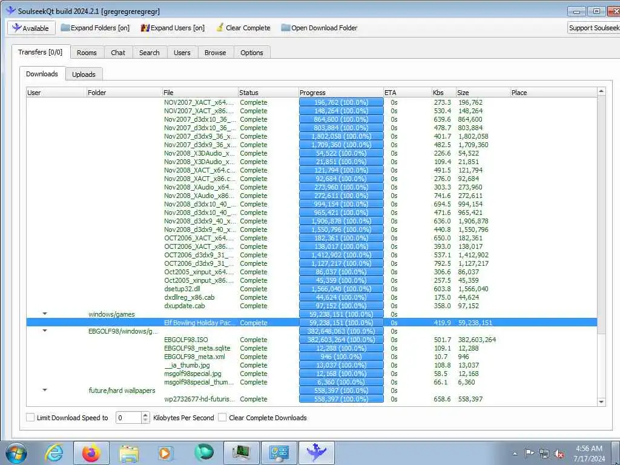Click the broom icon beside Clear Complete
This screenshot has width=620, height=465.
click(220, 28)
